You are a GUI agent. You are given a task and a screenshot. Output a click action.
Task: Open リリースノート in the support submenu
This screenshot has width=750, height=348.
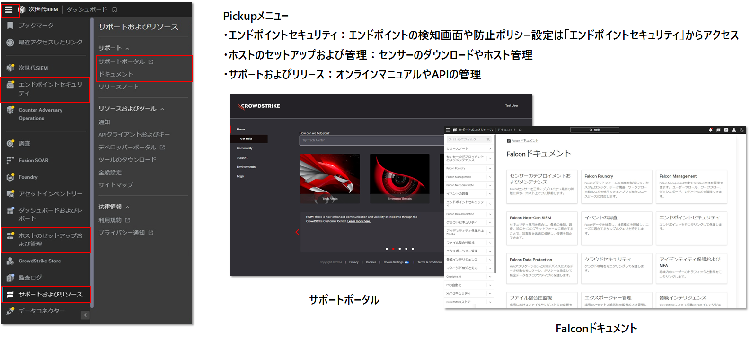[x=119, y=87]
